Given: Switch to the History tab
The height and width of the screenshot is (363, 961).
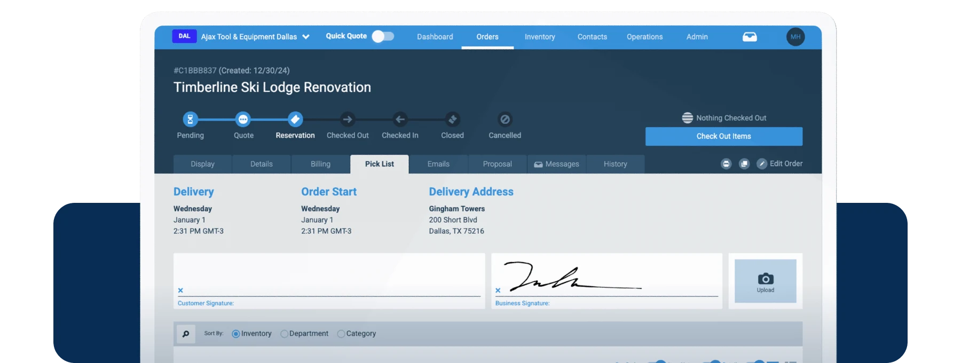Looking at the screenshot, I should tap(616, 164).
